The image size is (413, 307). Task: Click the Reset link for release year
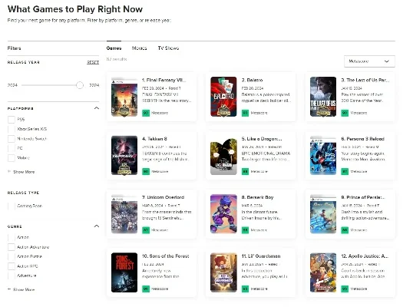point(93,62)
